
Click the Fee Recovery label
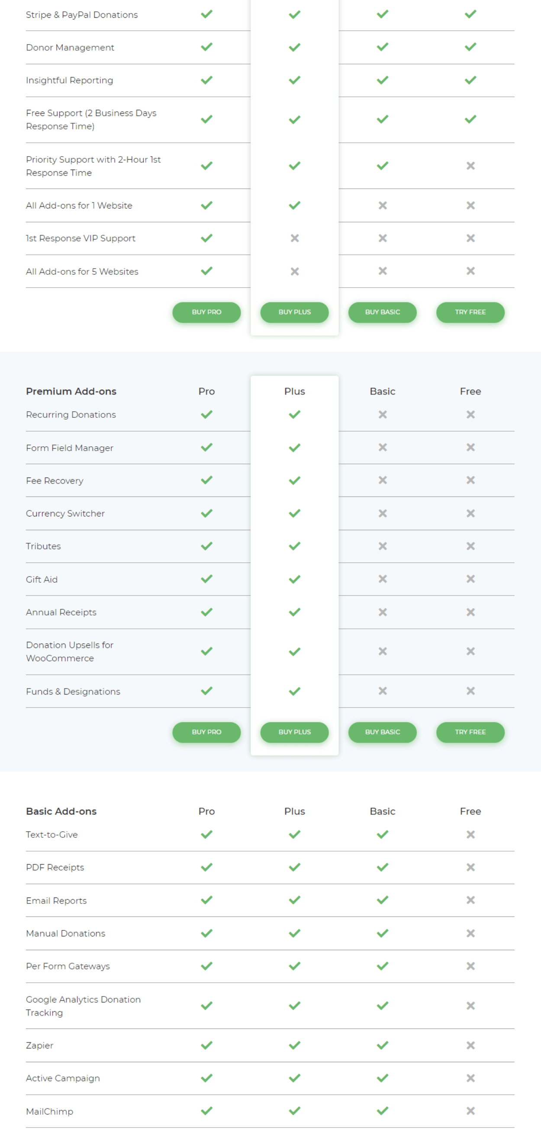tap(55, 481)
